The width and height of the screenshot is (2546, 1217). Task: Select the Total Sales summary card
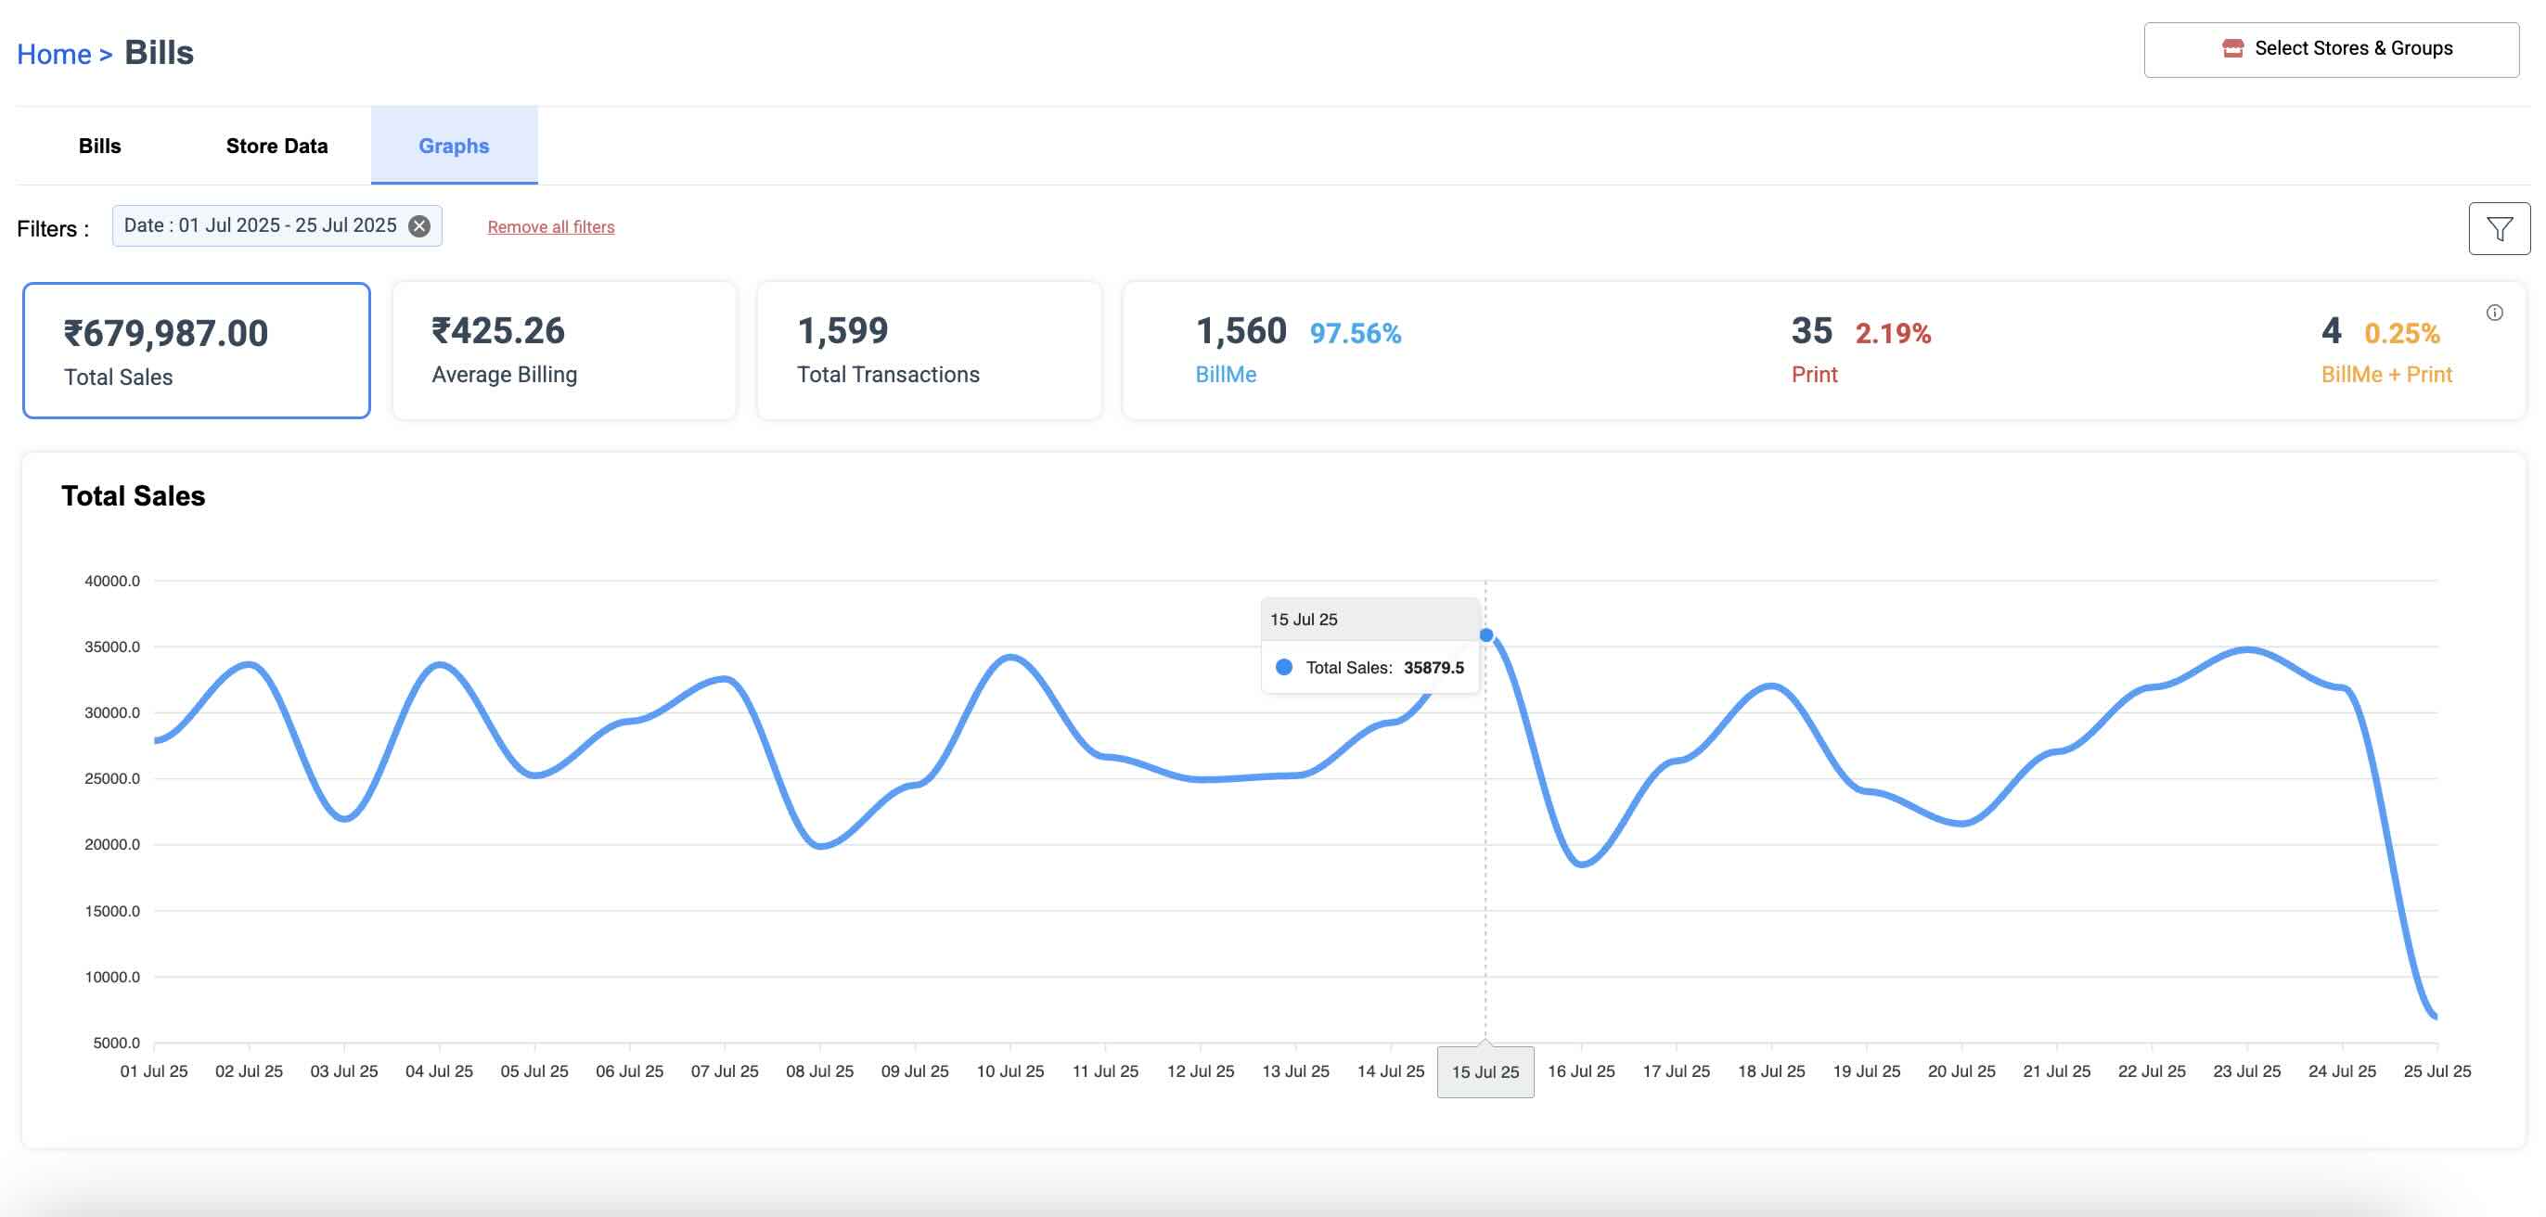(197, 351)
